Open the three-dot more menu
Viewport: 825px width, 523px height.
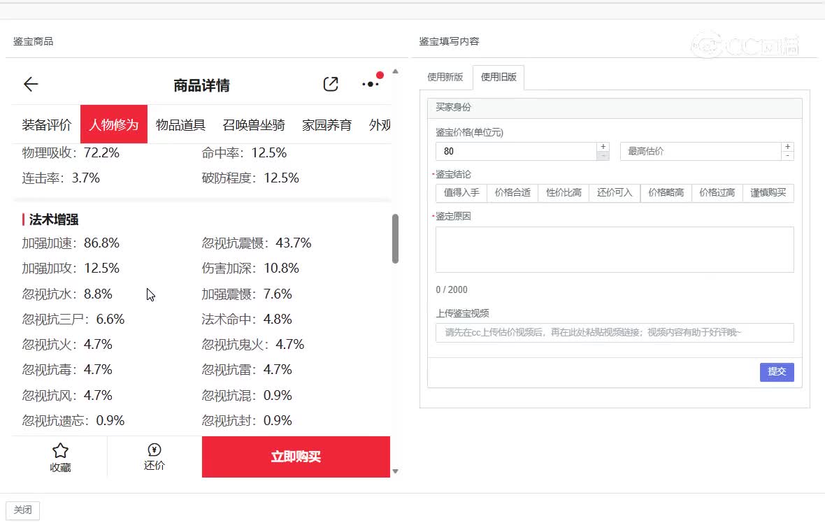pyautogui.click(x=371, y=84)
